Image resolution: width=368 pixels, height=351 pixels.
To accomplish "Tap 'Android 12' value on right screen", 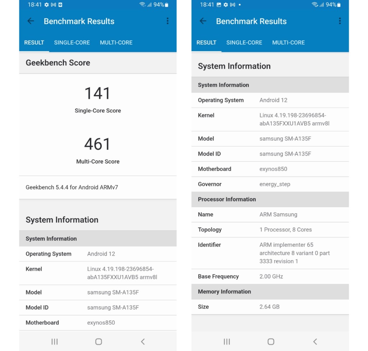I will tap(273, 100).
